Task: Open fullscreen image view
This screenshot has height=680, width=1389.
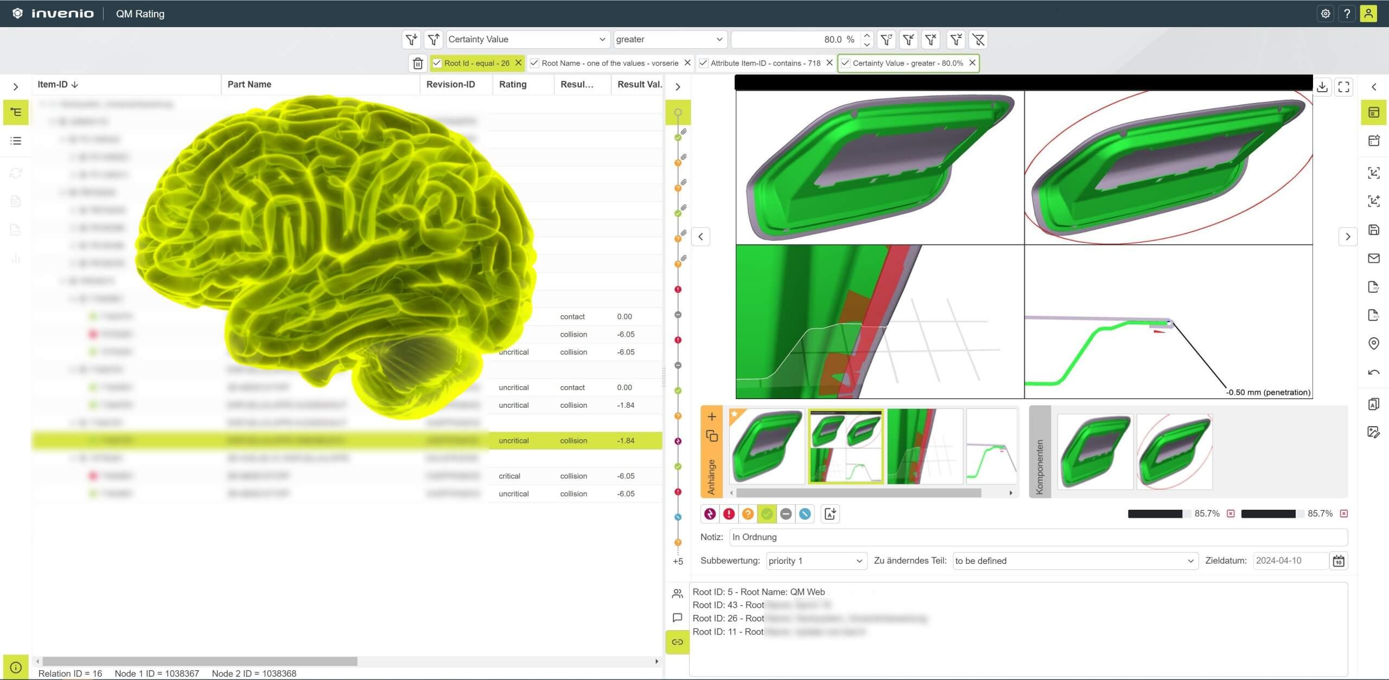Action: click(1344, 87)
